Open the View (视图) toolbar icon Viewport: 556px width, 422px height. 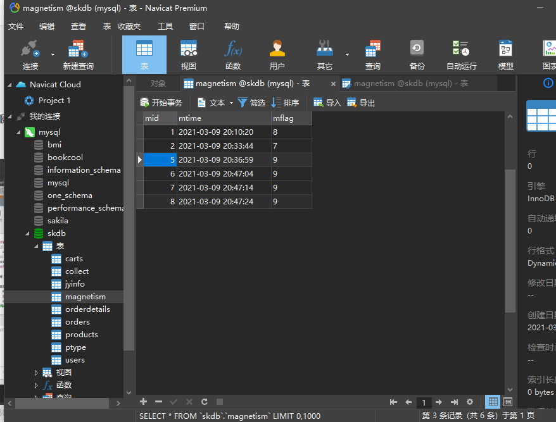pyautogui.click(x=189, y=55)
